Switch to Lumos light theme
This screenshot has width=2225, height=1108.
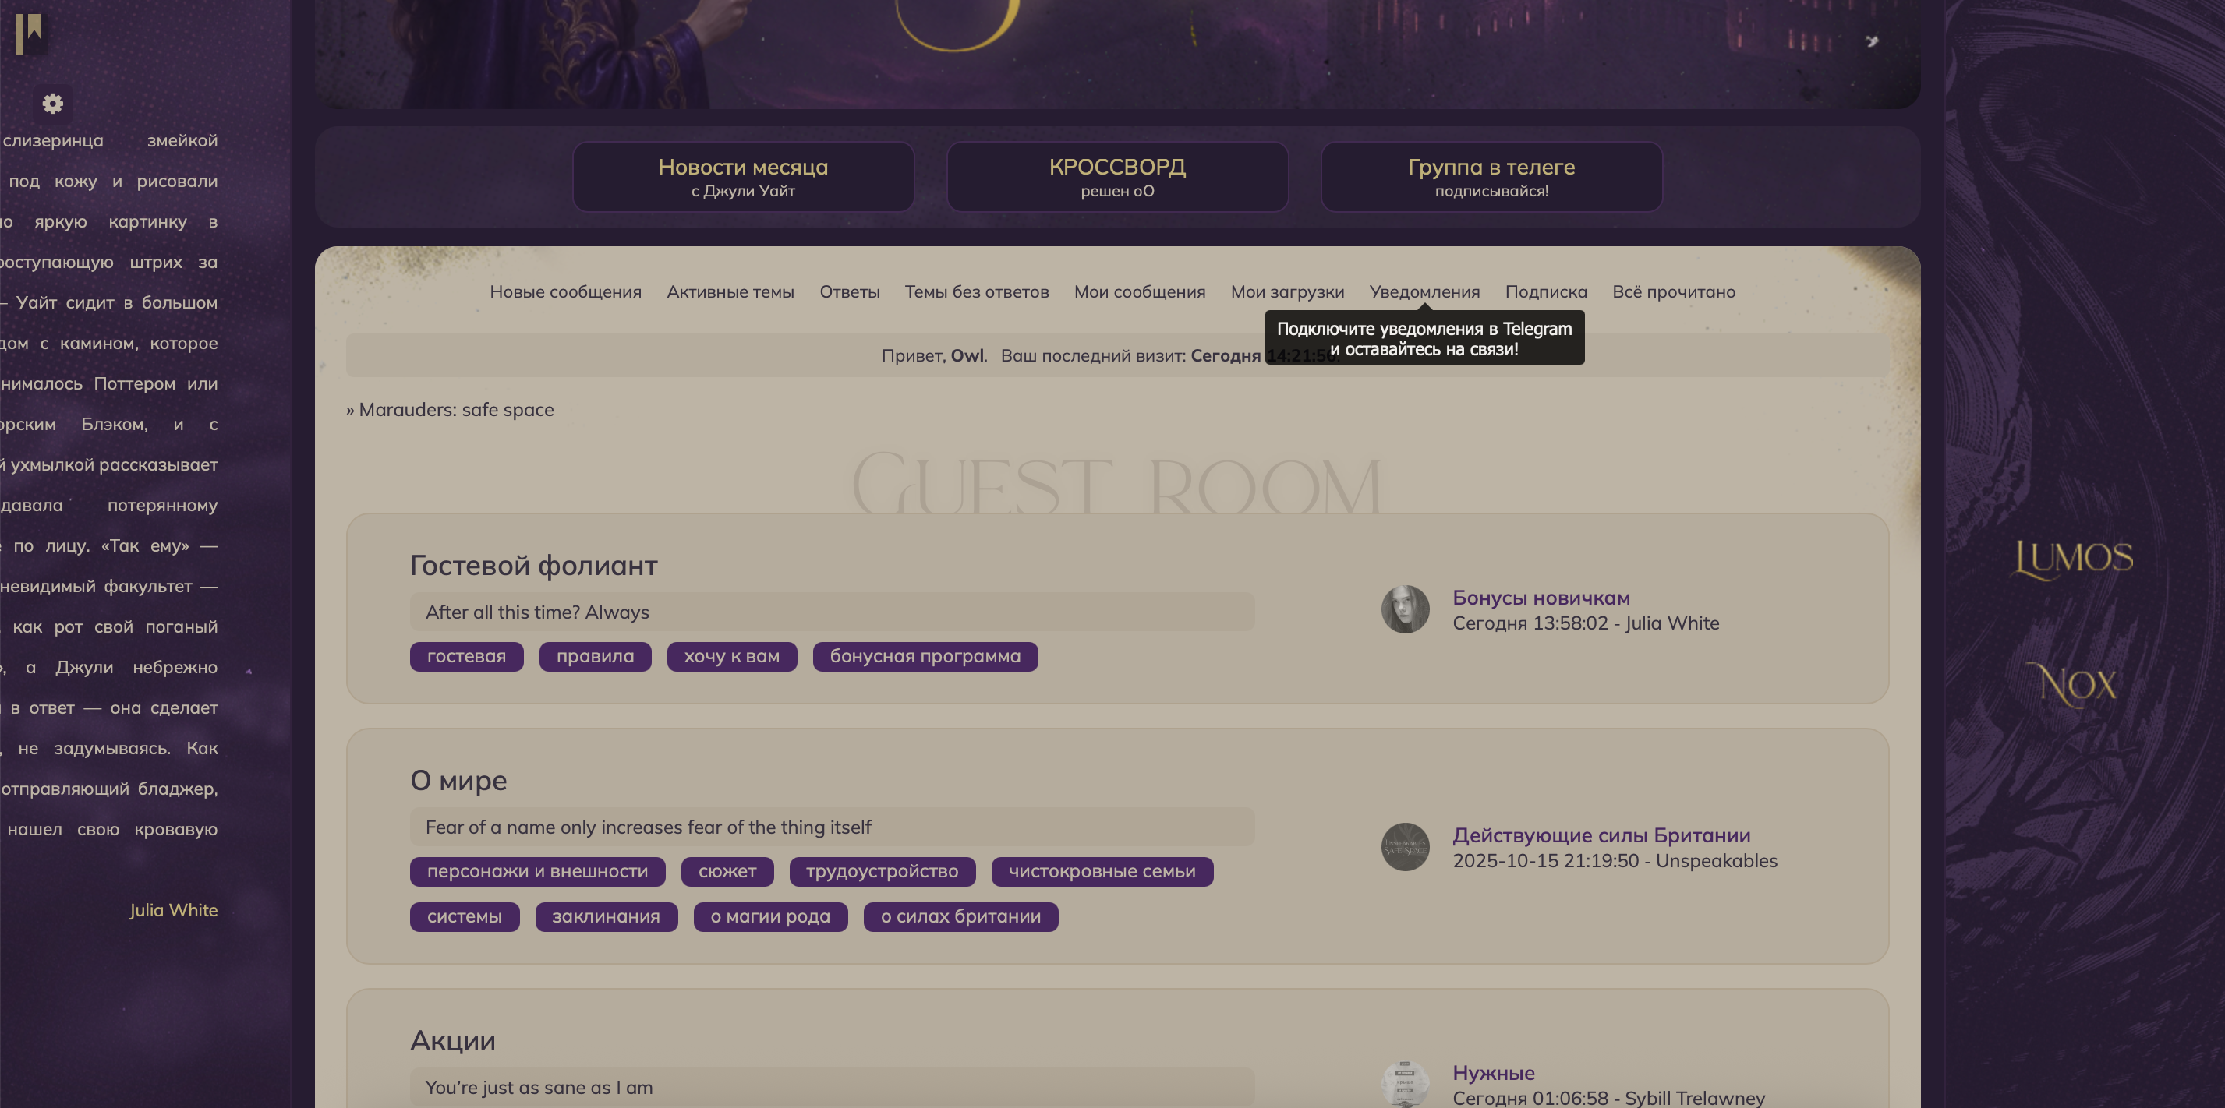pyautogui.click(x=2074, y=559)
